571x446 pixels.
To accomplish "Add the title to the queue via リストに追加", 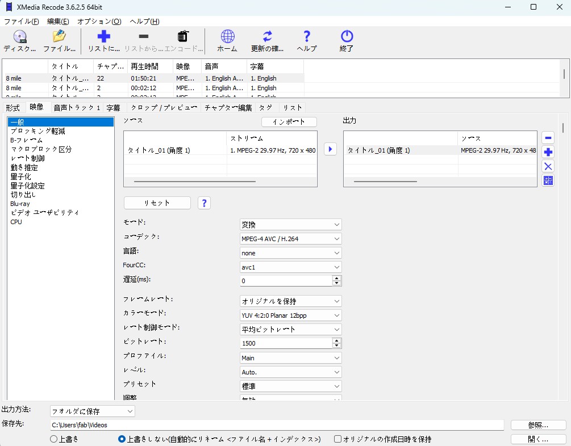I will (102, 41).
